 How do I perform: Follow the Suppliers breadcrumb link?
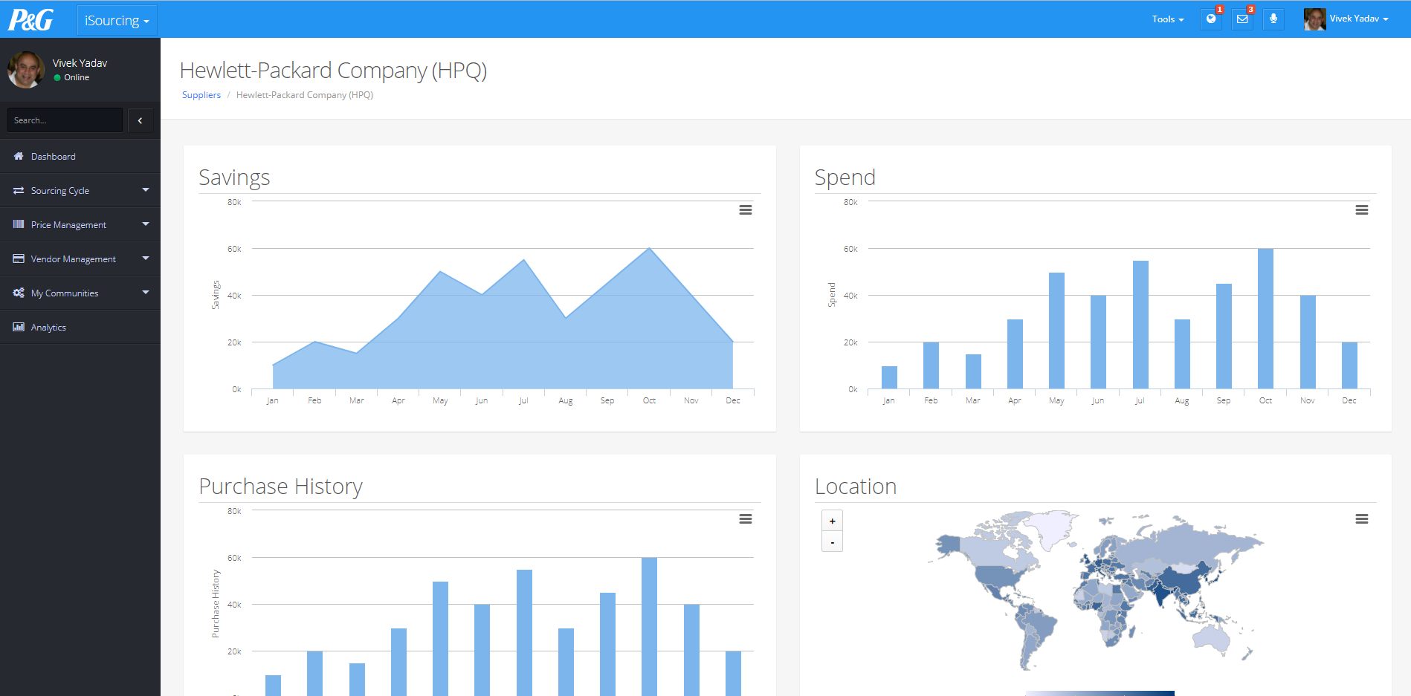[x=201, y=95]
